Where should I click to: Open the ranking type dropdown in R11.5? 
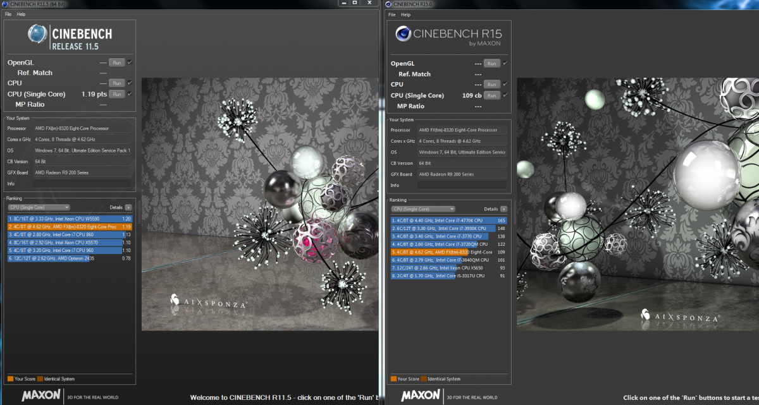click(39, 207)
